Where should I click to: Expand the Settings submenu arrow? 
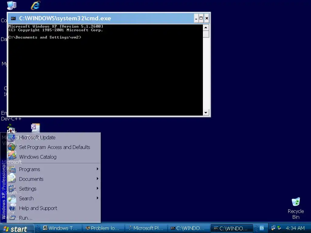[97, 188]
